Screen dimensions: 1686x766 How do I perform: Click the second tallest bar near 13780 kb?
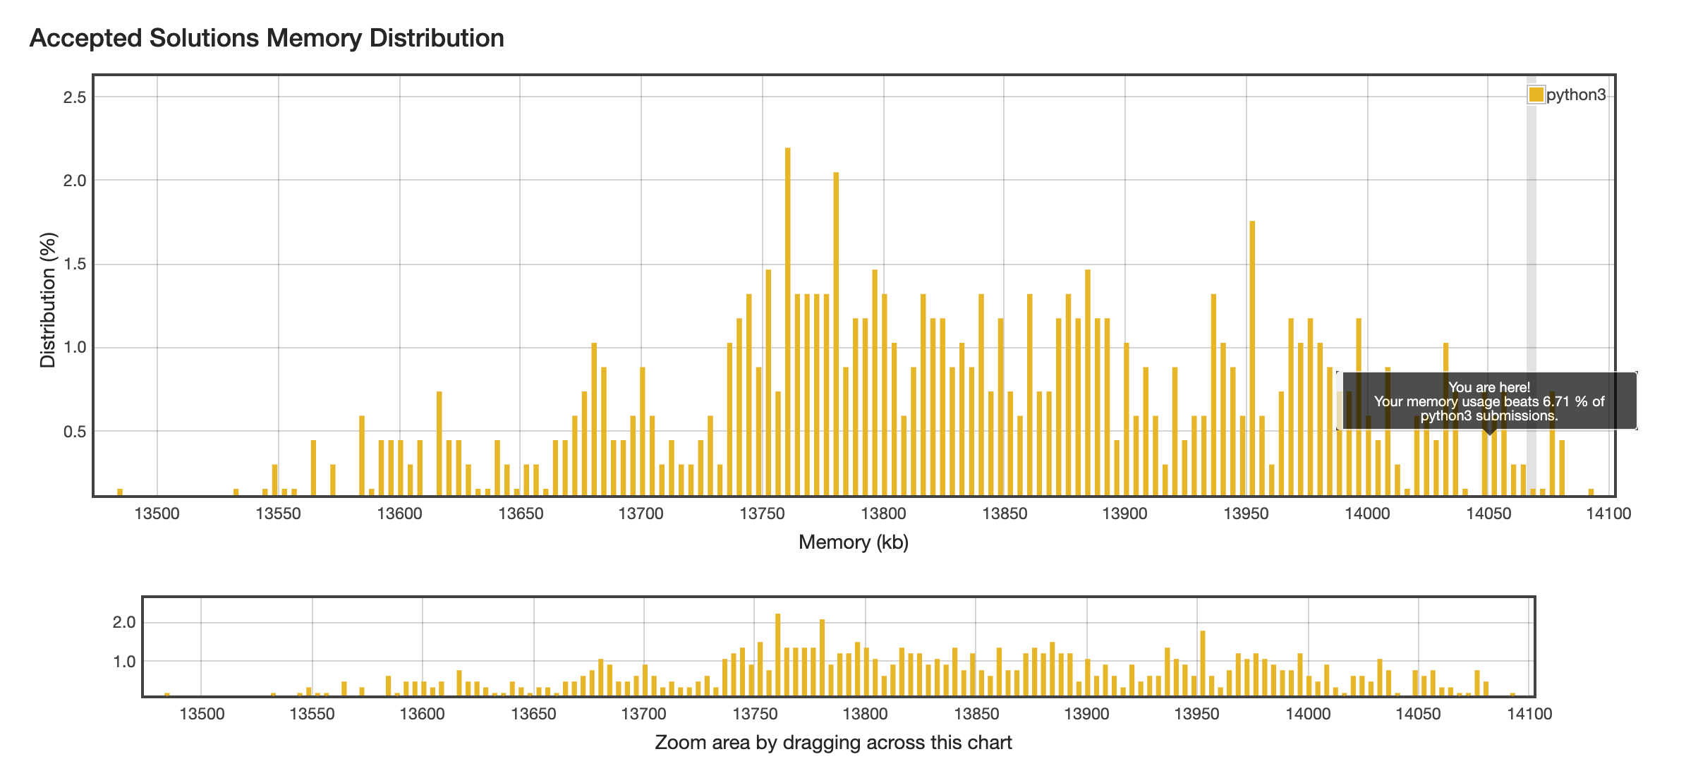836,332
